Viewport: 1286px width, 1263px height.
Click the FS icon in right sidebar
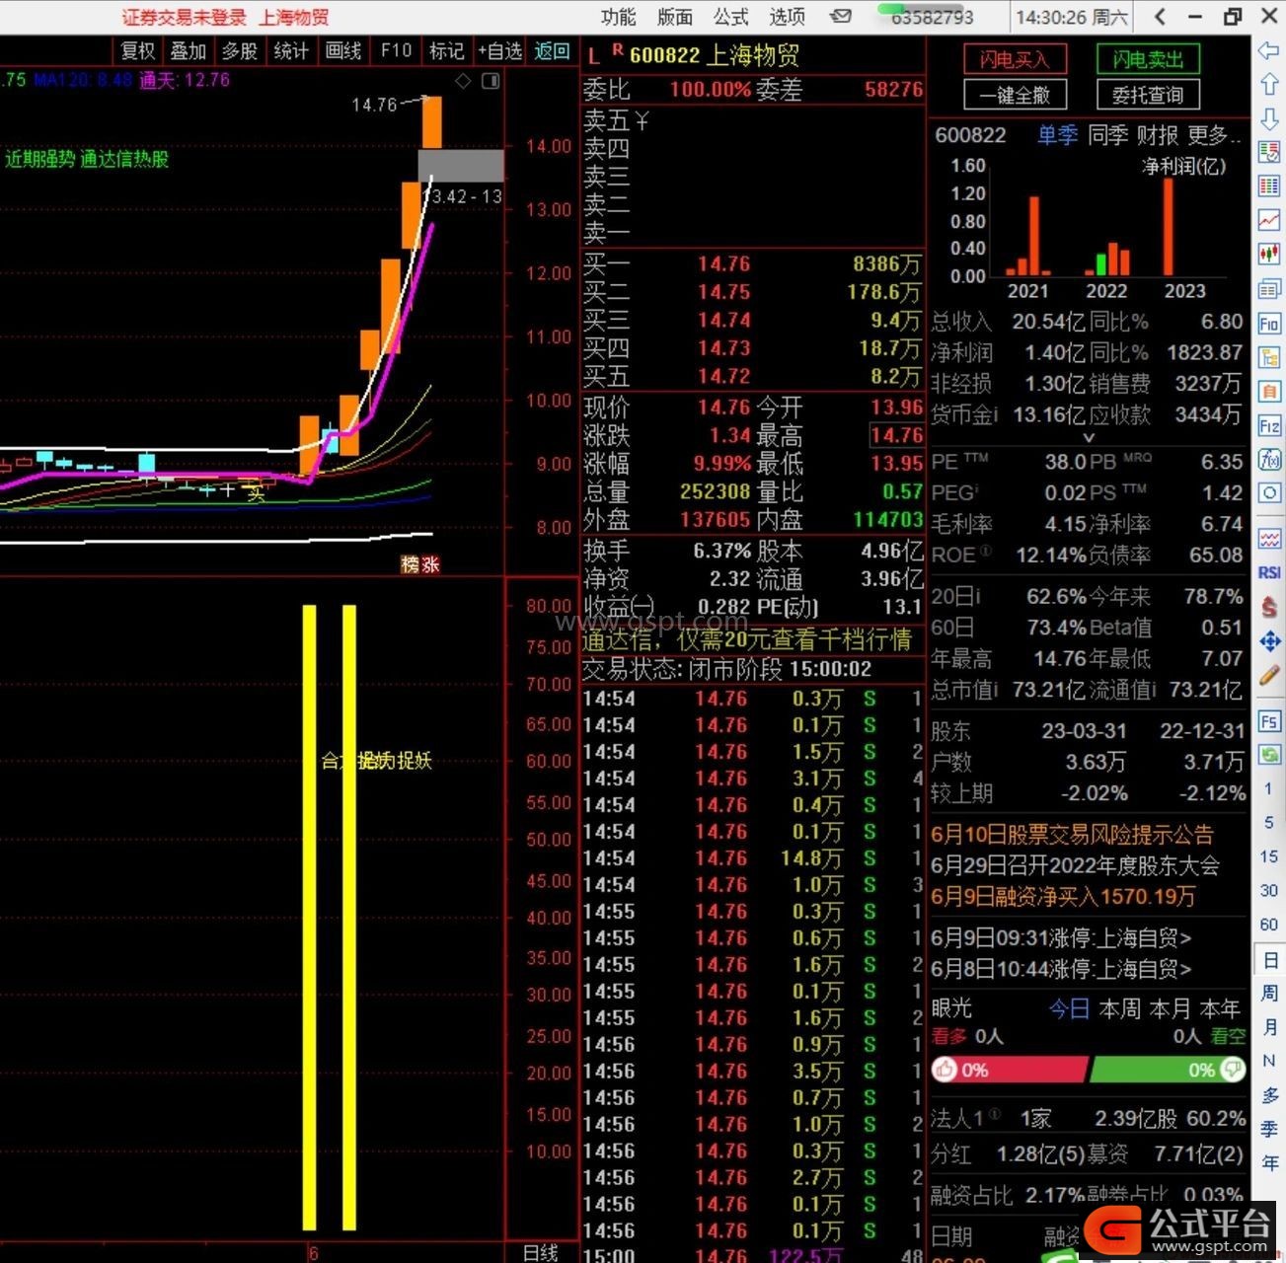coord(1269,721)
